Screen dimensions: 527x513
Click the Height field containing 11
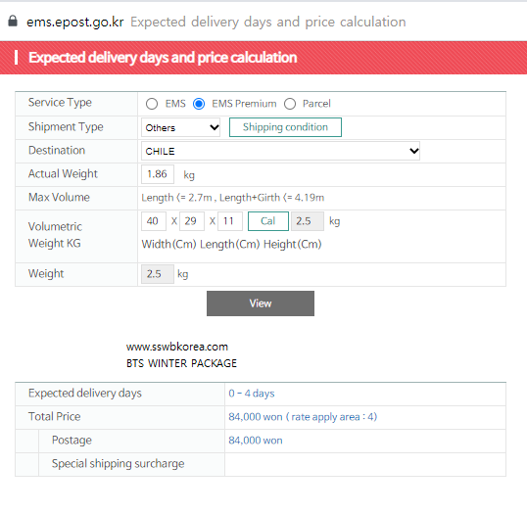coord(230,221)
